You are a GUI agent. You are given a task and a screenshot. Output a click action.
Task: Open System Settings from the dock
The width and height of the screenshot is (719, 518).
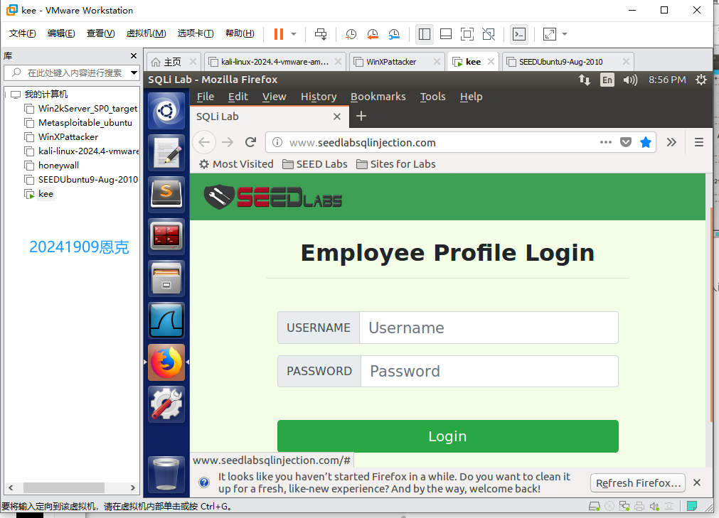coord(166,404)
